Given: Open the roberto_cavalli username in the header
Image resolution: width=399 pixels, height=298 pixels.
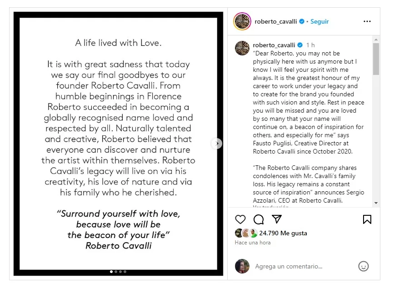Looking at the screenshot, I should [x=276, y=21].
